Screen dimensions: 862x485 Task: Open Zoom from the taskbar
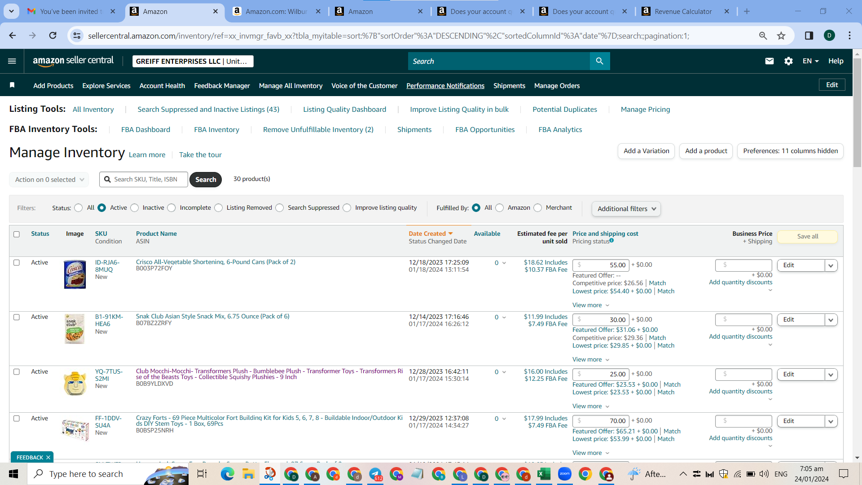pyautogui.click(x=565, y=474)
